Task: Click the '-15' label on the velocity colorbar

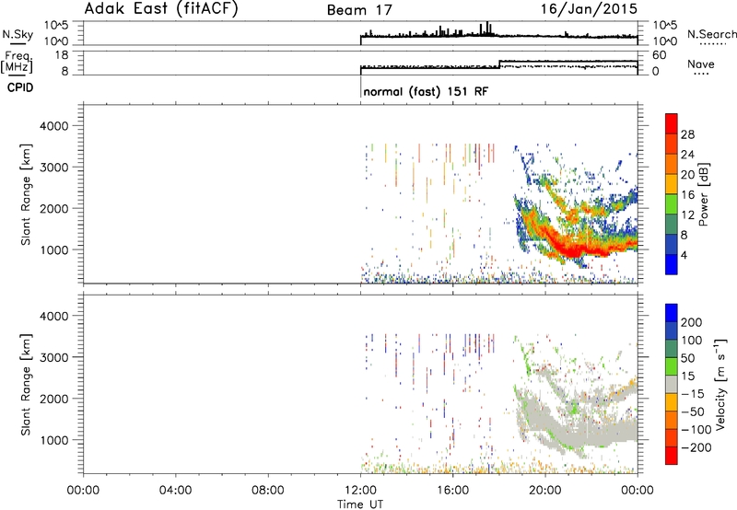Action: [x=693, y=394]
